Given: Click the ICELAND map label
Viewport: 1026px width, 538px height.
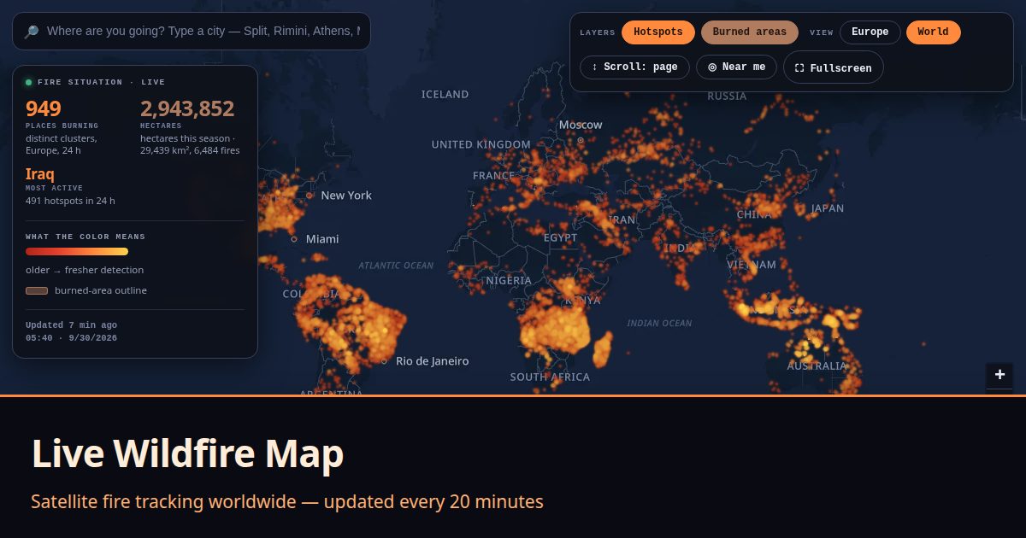Looking at the screenshot, I should 445,95.
